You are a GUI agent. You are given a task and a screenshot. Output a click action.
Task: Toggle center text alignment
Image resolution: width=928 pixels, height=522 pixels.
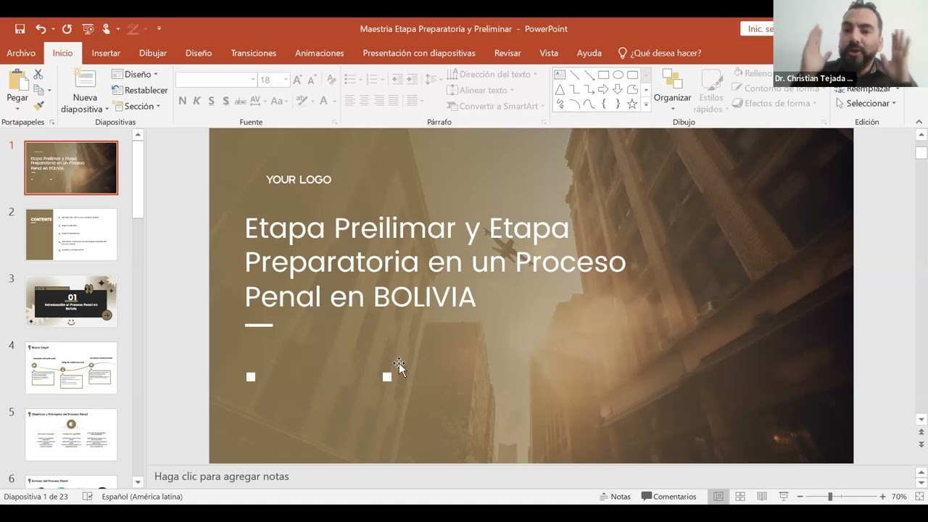[x=364, y=101]
